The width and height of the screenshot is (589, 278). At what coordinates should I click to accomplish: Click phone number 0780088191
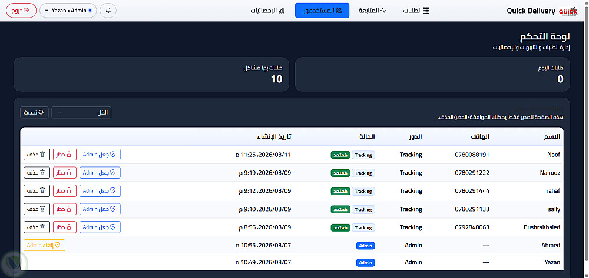tap(472, 155)
